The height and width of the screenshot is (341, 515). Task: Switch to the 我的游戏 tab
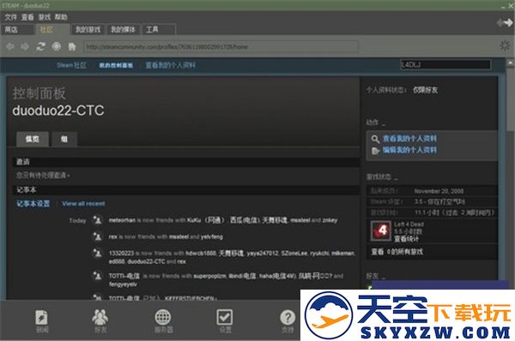tap(88, 29)
